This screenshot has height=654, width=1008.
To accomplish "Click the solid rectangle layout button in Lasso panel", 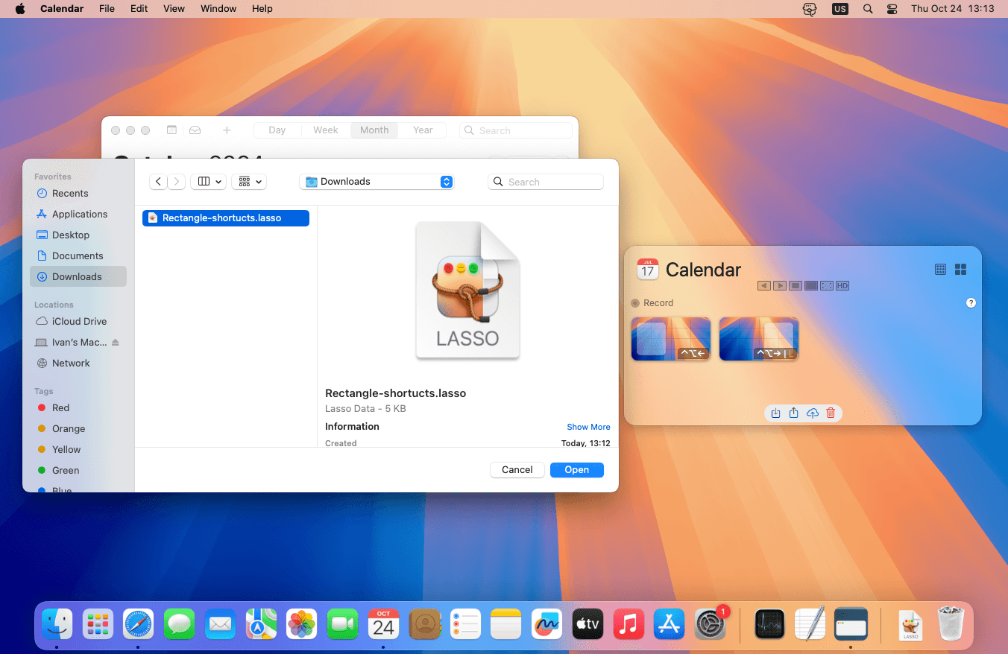I will 796,286.
